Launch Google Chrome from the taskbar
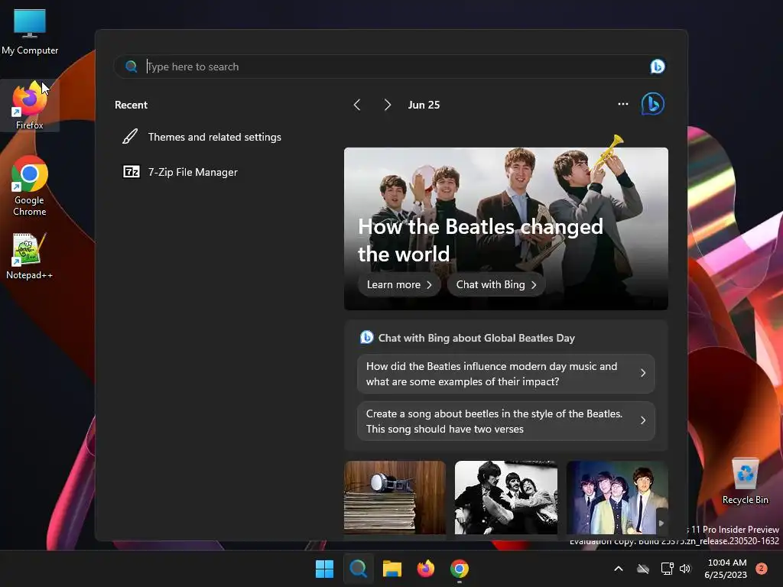 click(x=460, y=569)
